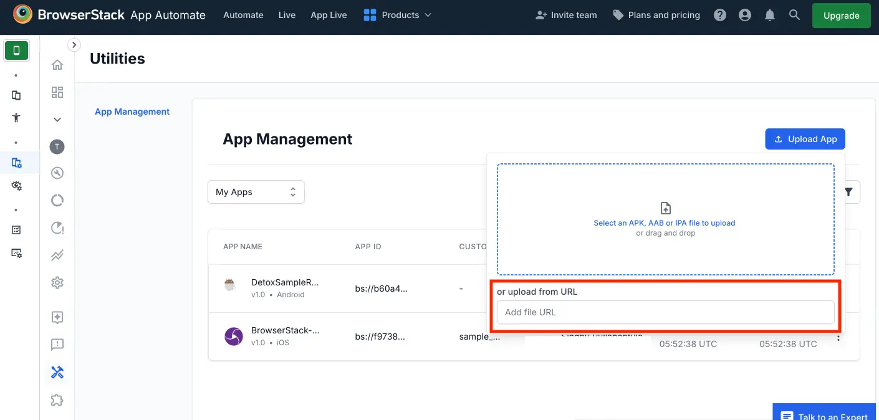
Task: Open the feedback speech-bubble icon in the sidebar
Action: coord(57,345)
